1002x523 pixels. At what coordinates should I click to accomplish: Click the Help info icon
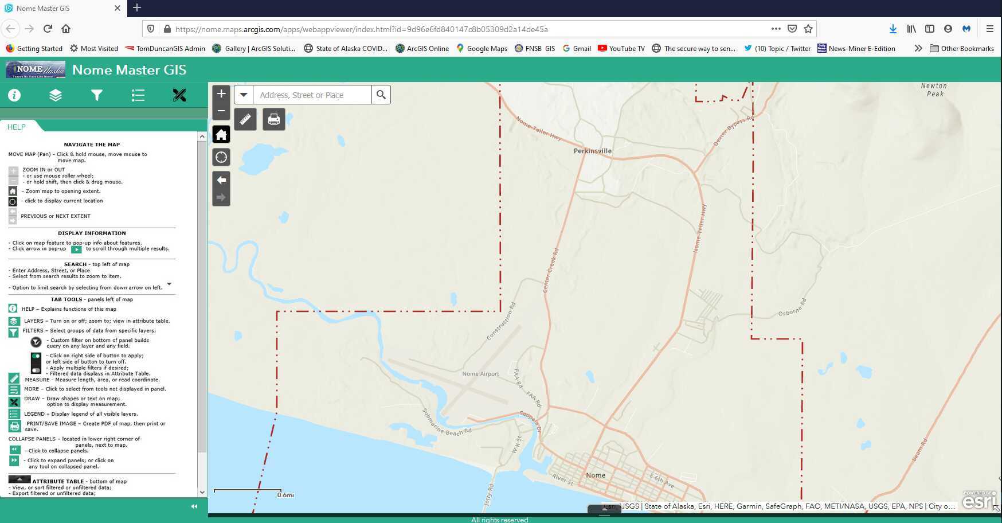click(14, 95)
